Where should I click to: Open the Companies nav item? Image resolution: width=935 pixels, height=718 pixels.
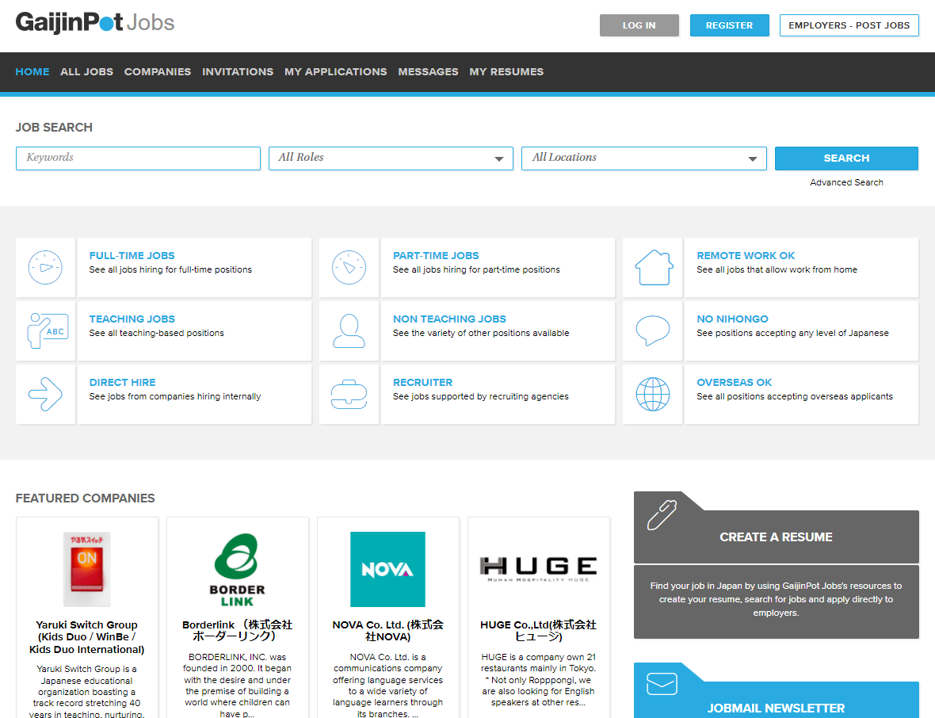(x=158, y=71)
